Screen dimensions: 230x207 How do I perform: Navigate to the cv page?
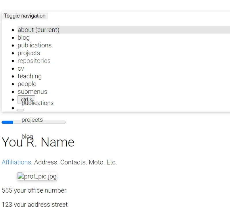click(x=21, y=69)
